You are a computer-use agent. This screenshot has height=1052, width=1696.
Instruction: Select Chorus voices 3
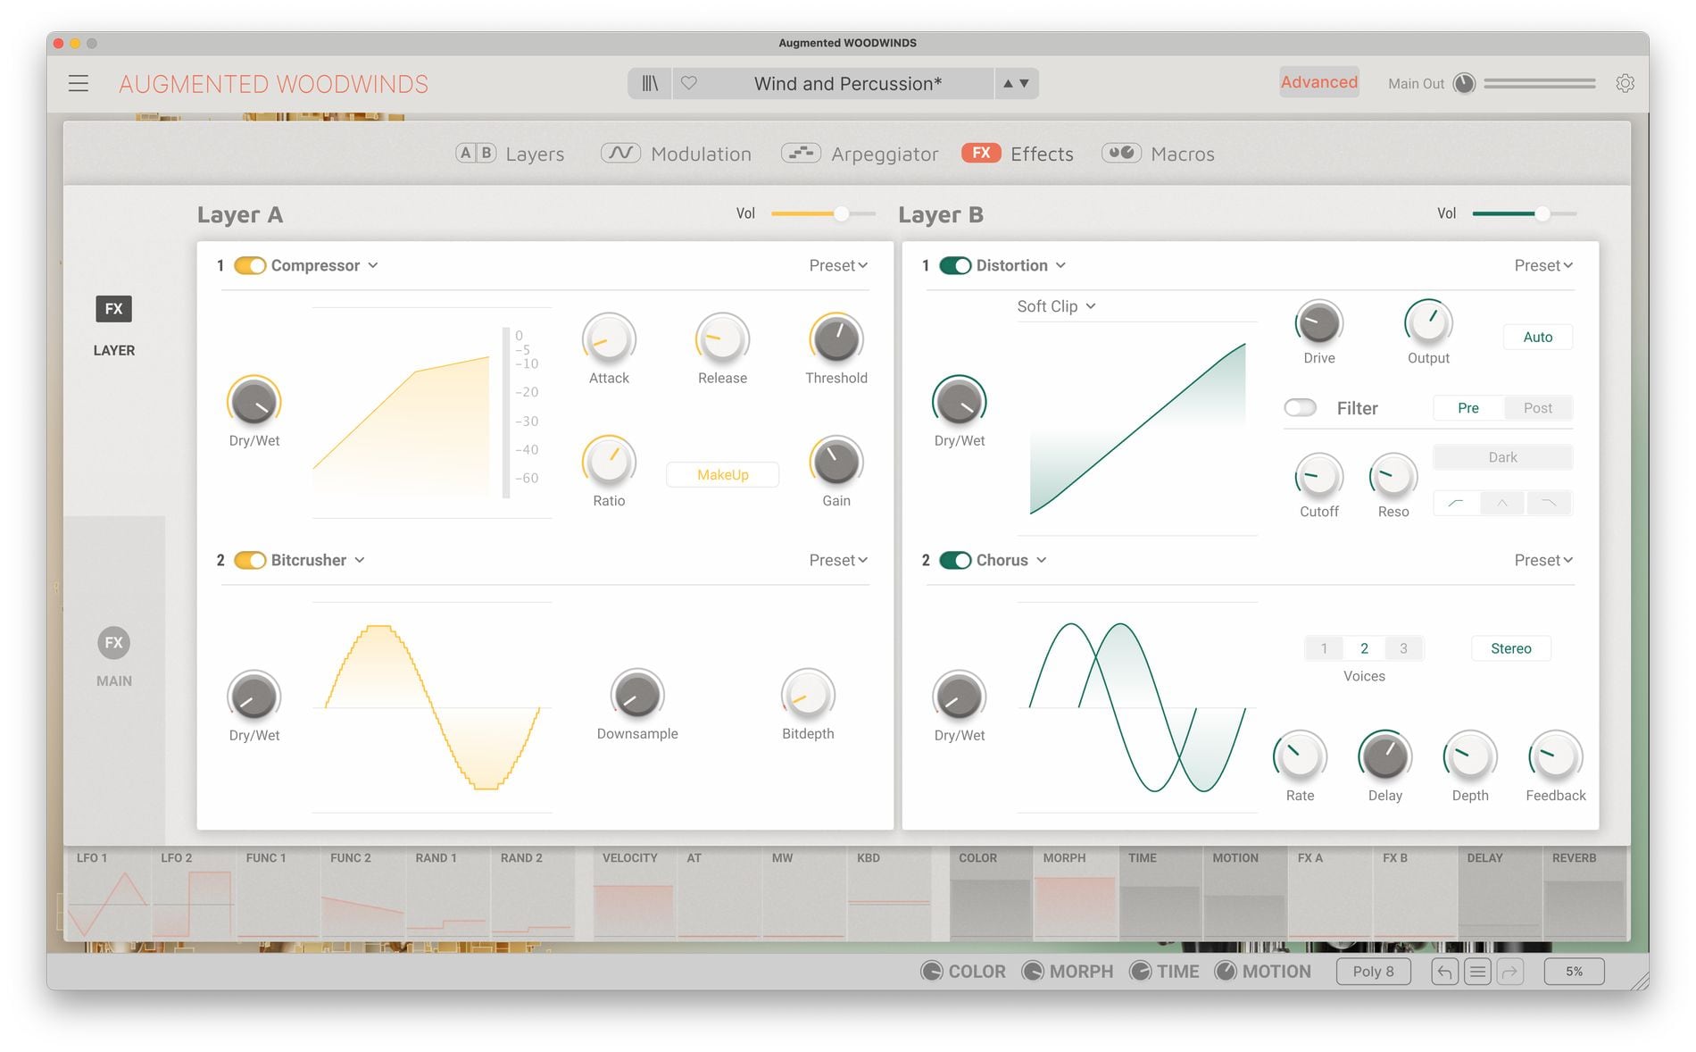1403,649
